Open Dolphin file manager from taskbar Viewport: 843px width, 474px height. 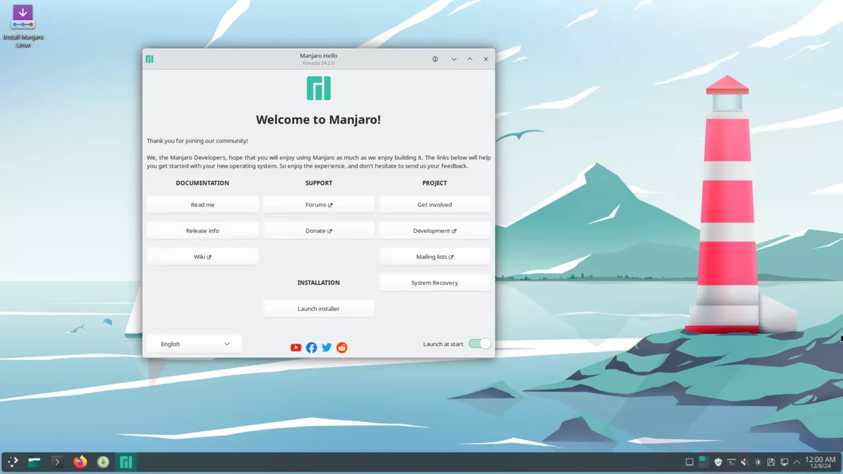click(34, 462)
